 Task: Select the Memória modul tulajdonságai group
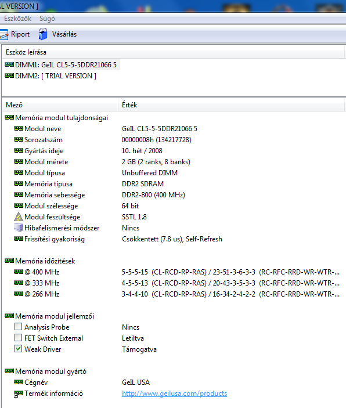click(62, 118)
